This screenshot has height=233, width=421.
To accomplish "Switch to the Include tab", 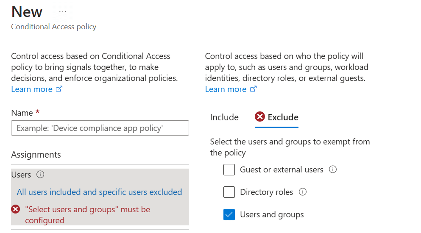I will [x=224, y=117].
